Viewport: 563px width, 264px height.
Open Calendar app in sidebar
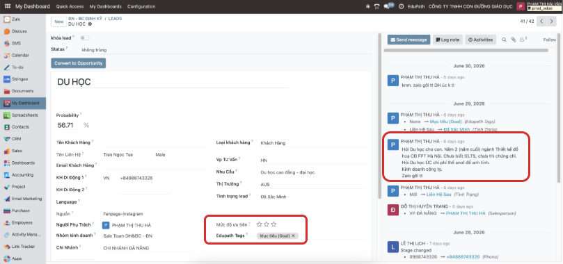point(23,55)
